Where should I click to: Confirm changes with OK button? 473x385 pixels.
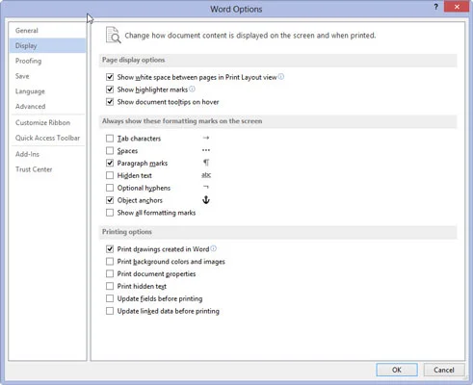coord(397,370)
